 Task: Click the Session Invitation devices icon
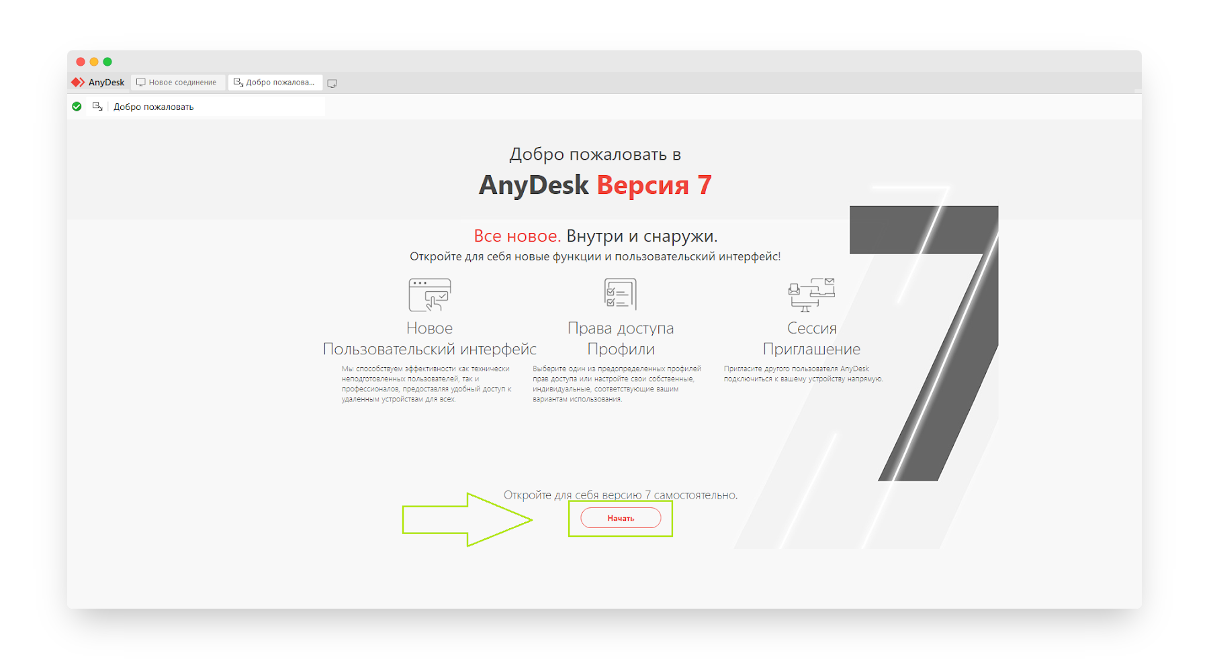811,295
